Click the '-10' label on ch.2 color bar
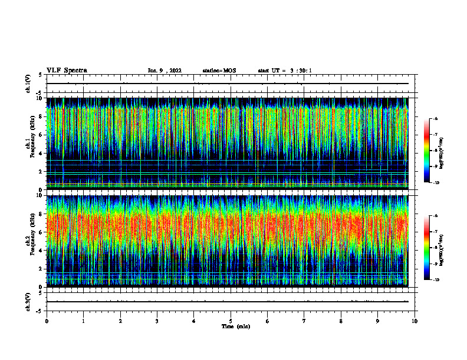Viewport: 467px width, 360px height. point(436,280)
